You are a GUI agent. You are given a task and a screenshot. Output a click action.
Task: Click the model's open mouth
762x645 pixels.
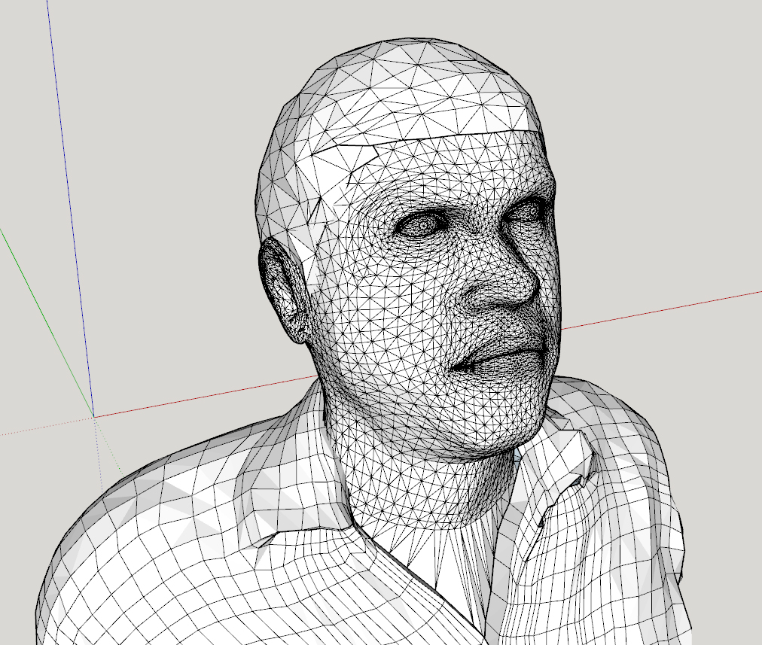click(x=499, y=358)
